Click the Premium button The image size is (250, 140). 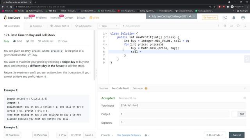point(210,17)
